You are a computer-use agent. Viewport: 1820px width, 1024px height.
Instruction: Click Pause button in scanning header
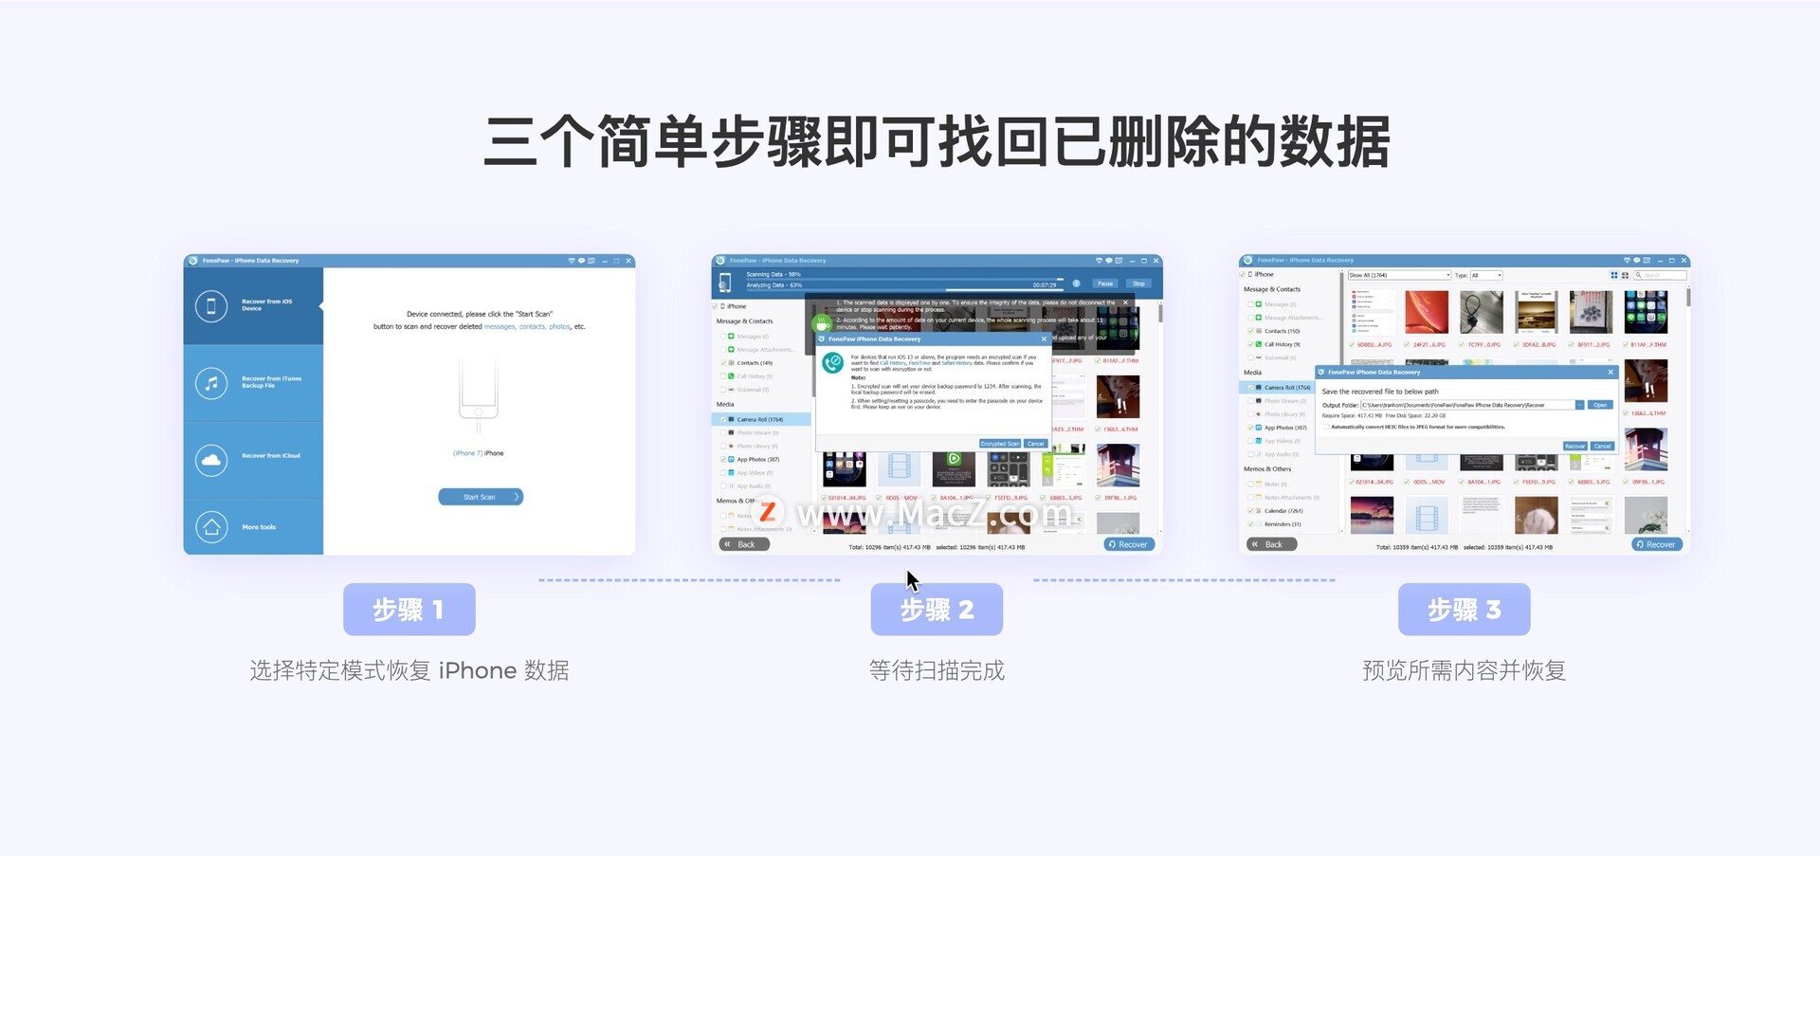(1105, 283)
